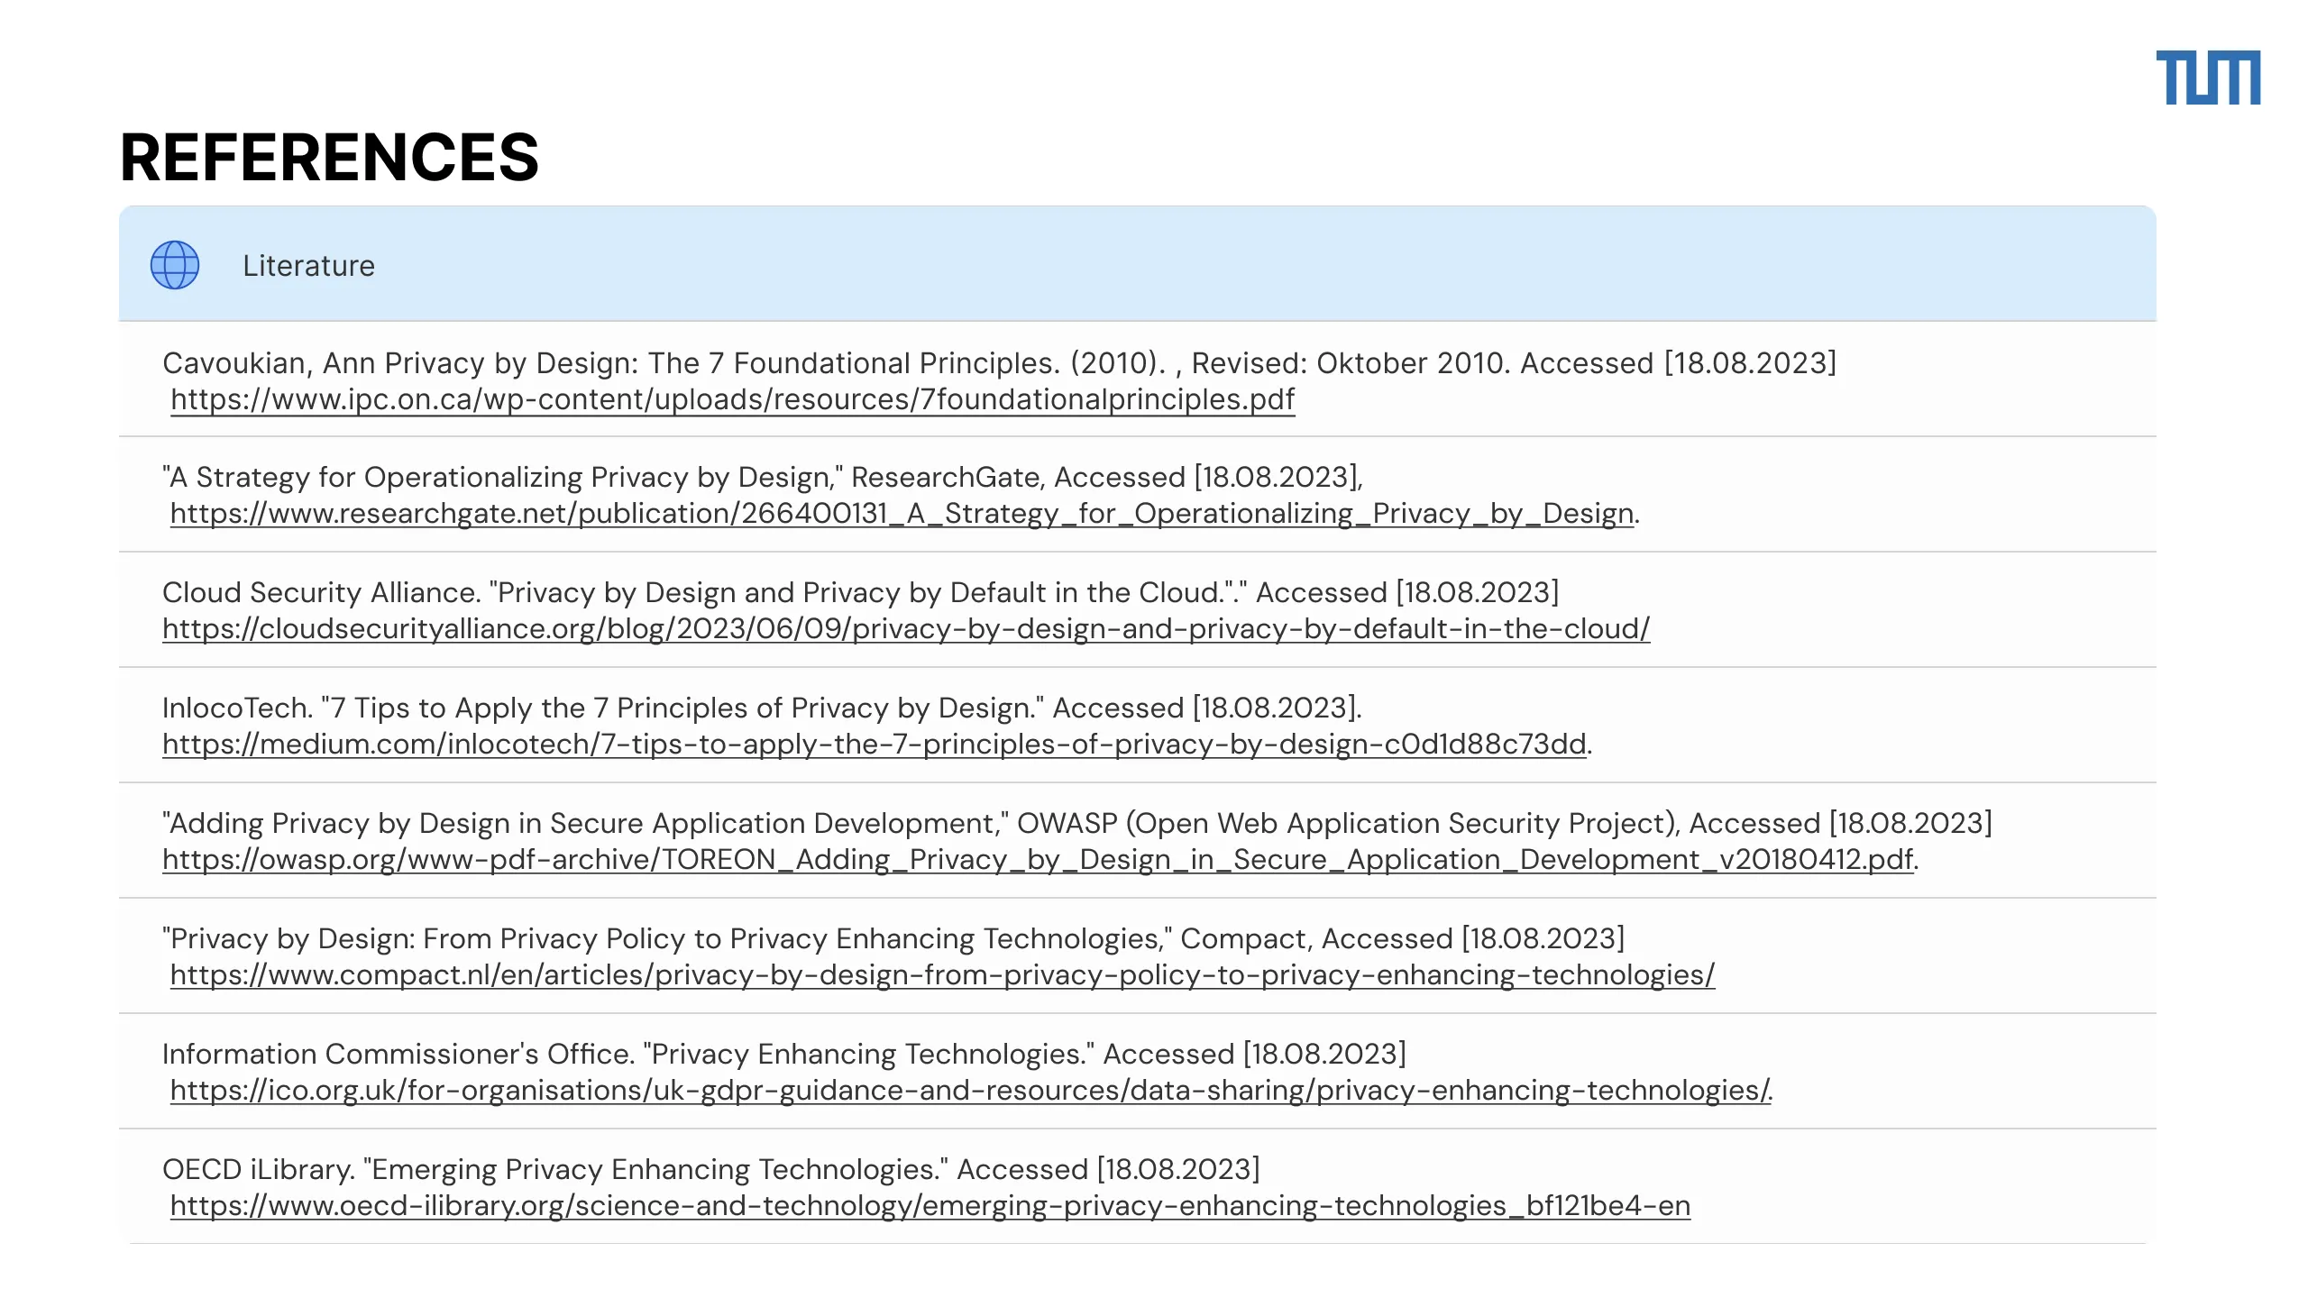Open the owasp.org TOREON pdf link
Image resolution: width=2308 pixels, height=1298 pixels.
(1038, 859)
